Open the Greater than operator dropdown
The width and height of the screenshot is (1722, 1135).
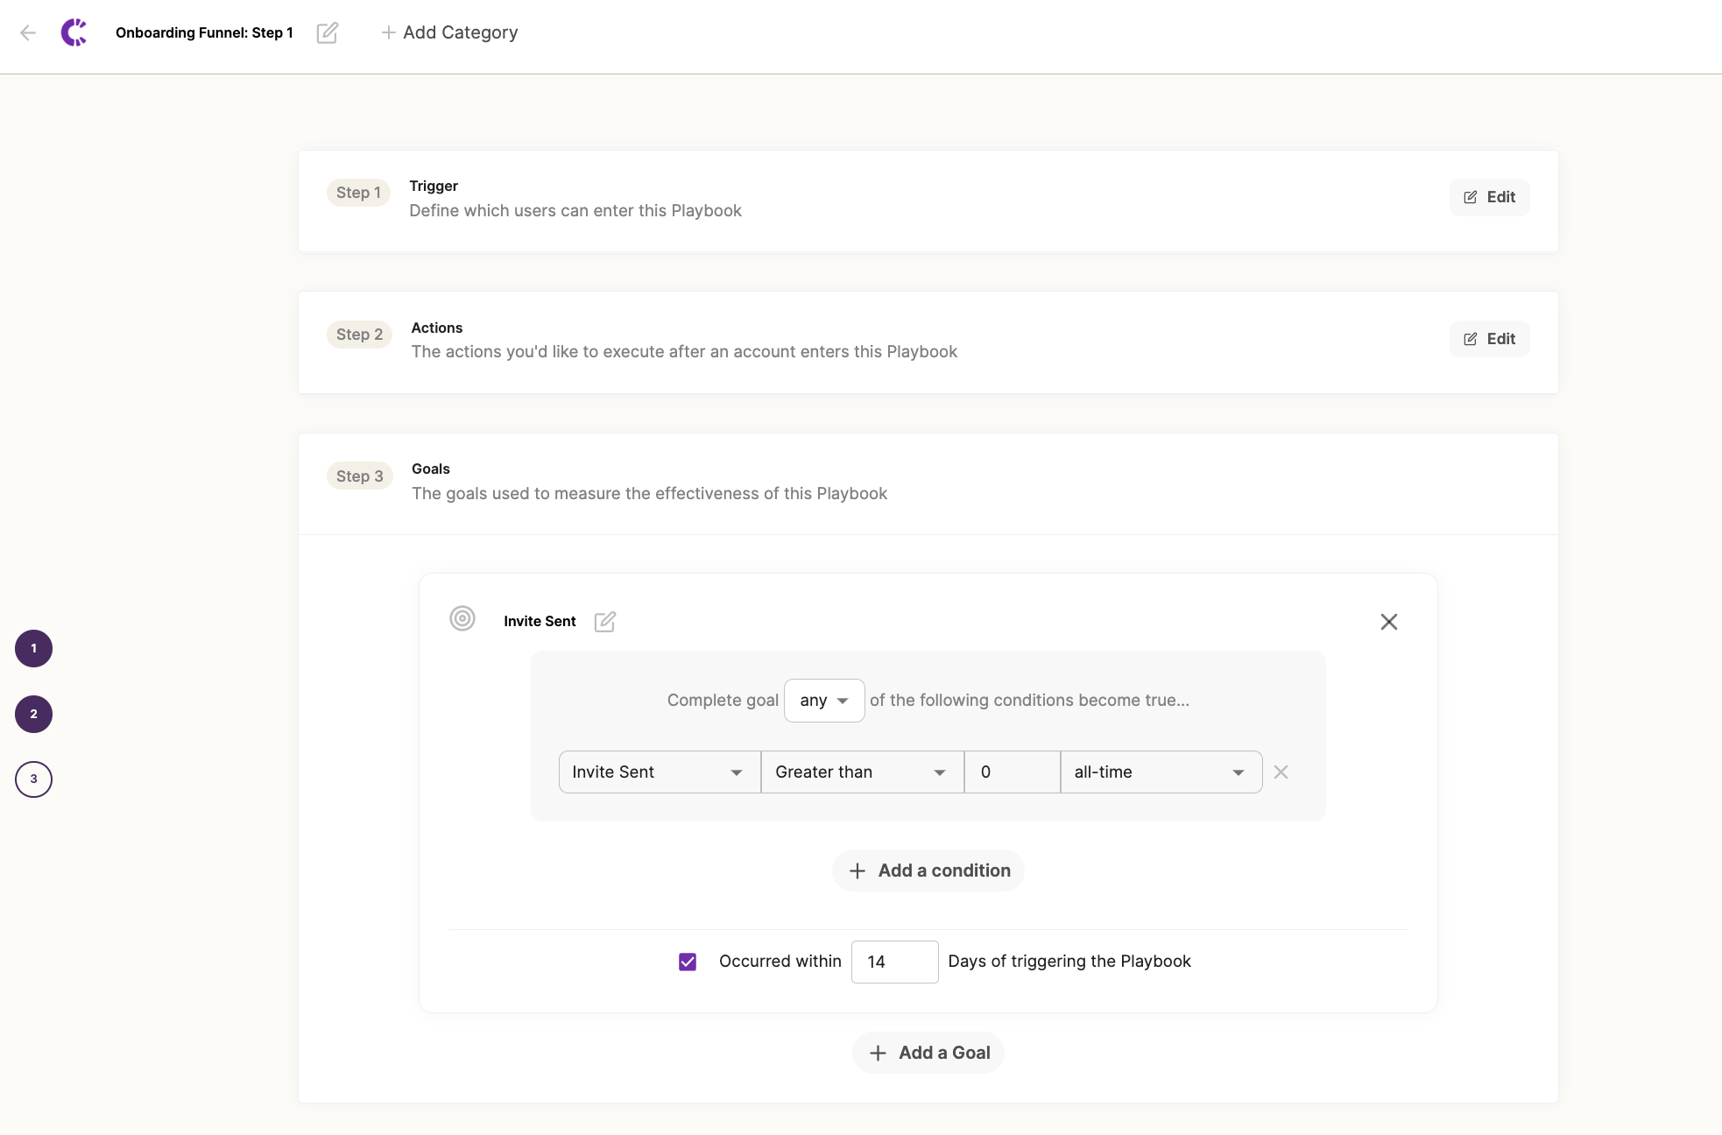[862, 772]
